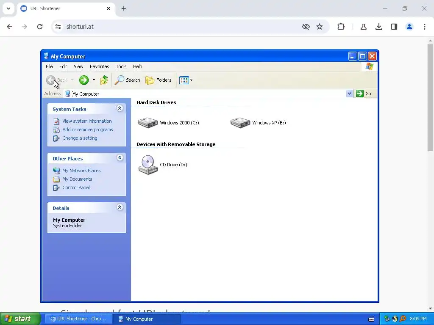View site information icon beside URL
434x325 pixels.
(58, 27)
